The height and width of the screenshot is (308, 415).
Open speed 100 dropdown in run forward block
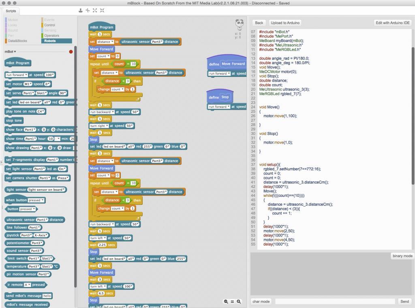pyautogui.click(x=49, y=75)
